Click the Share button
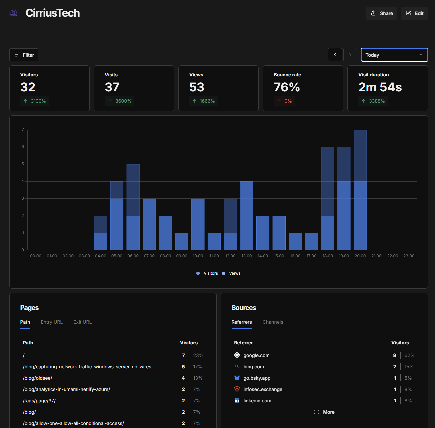 [x=382, y=13]
